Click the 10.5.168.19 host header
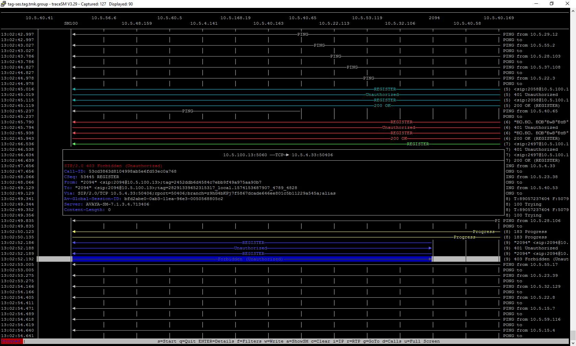 click(236, 18)
